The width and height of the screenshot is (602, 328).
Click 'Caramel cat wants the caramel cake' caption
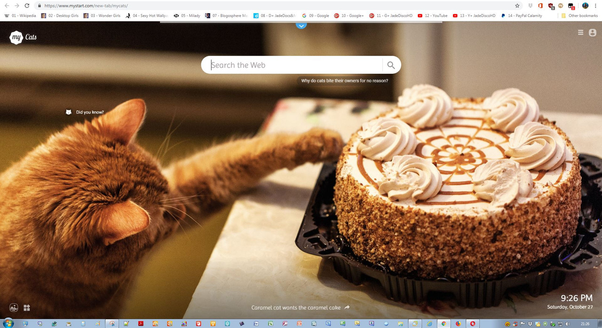click(x=296, y=308)
